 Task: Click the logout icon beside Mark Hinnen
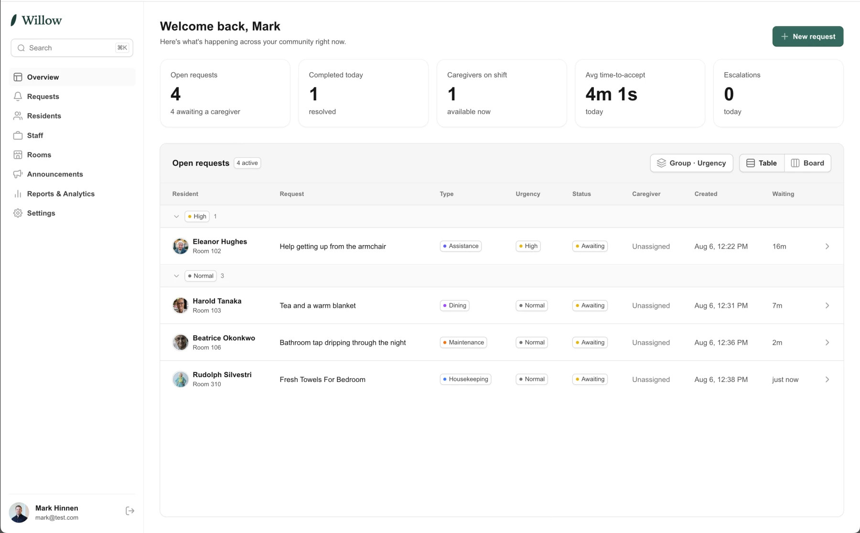130,511
